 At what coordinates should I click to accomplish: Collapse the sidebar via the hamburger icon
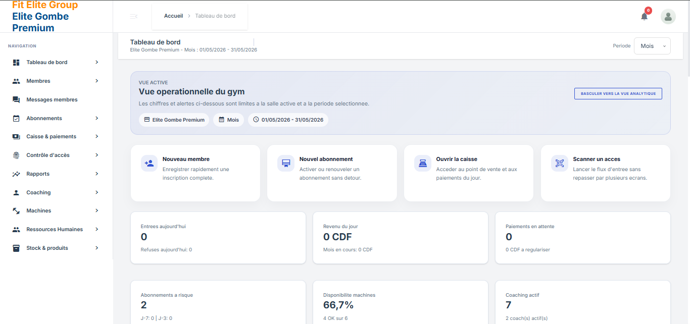(133, 17)
